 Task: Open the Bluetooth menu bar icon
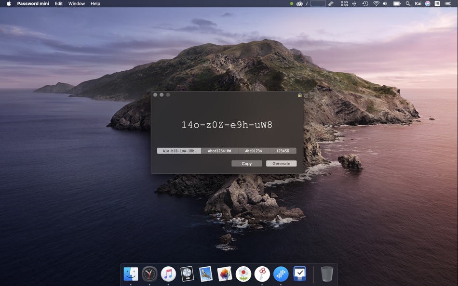coord(354,4)
